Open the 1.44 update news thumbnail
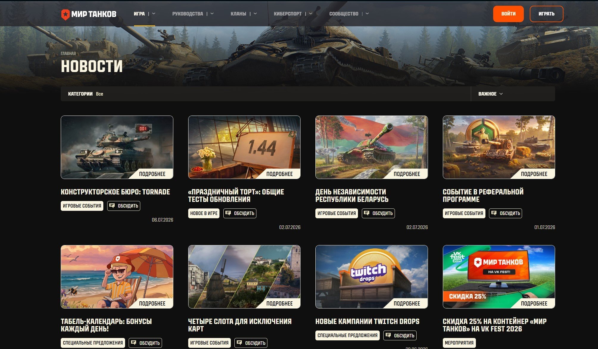598x349 pixels. click(244, 147)
